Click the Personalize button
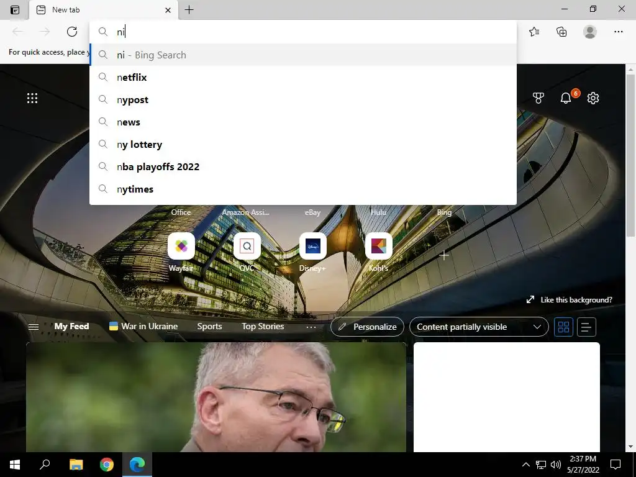This screenshot has width=636, height=477. coord(367,327)
